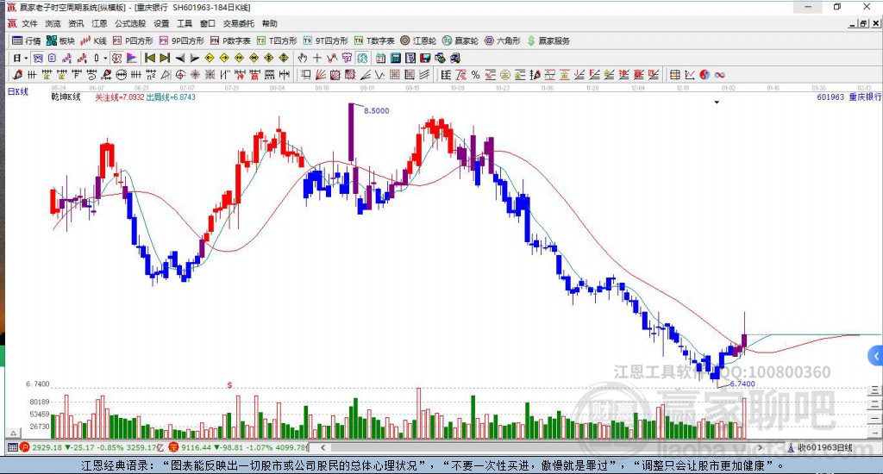Restore the inner chart window
Screen dimensions: 883x474
[x=864, y=23]
